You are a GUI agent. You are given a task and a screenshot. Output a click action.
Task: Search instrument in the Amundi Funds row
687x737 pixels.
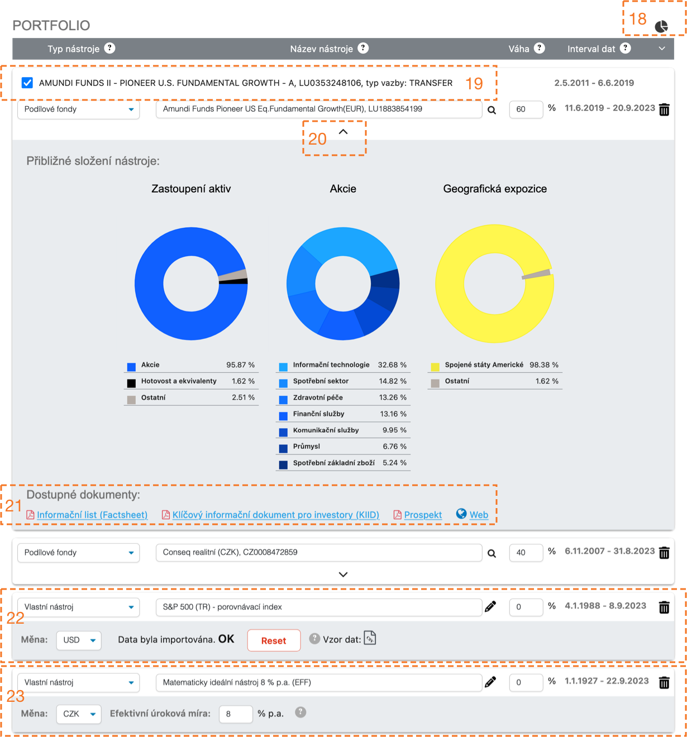[x=492, y=110]
